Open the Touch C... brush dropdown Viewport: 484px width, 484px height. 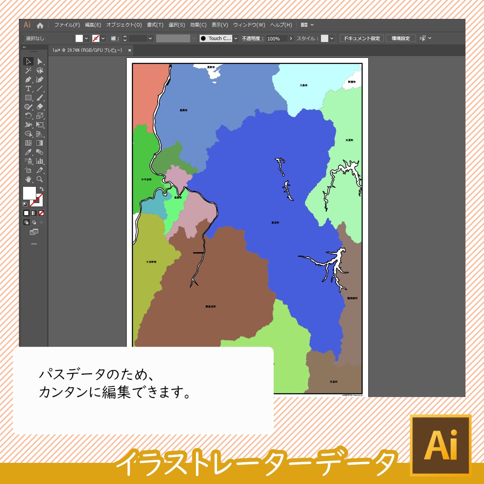(236, 39)
